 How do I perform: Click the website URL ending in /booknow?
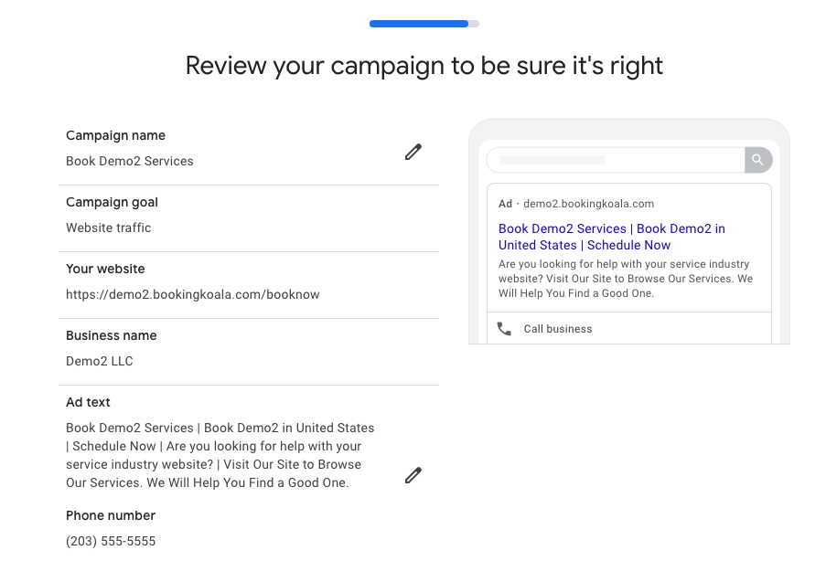[x=192, y=294]
